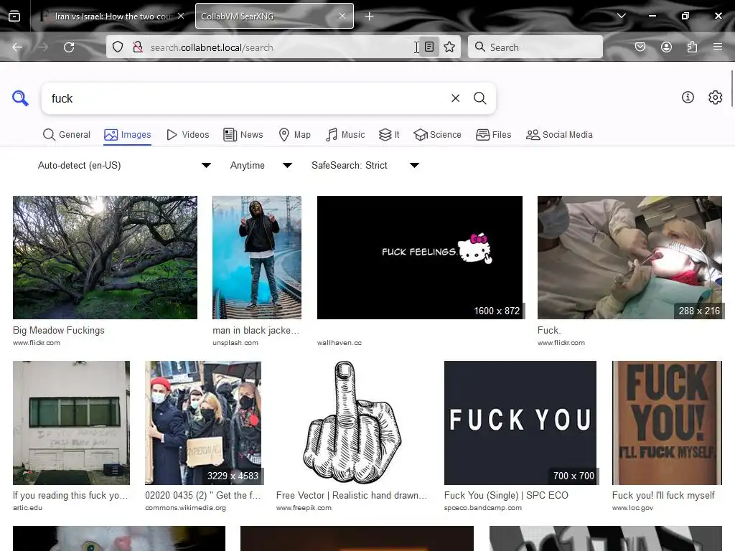This screenshot has height=551, width=735.
Task: Close the CollabVM SearXNG tab
Action: (342, 16)
